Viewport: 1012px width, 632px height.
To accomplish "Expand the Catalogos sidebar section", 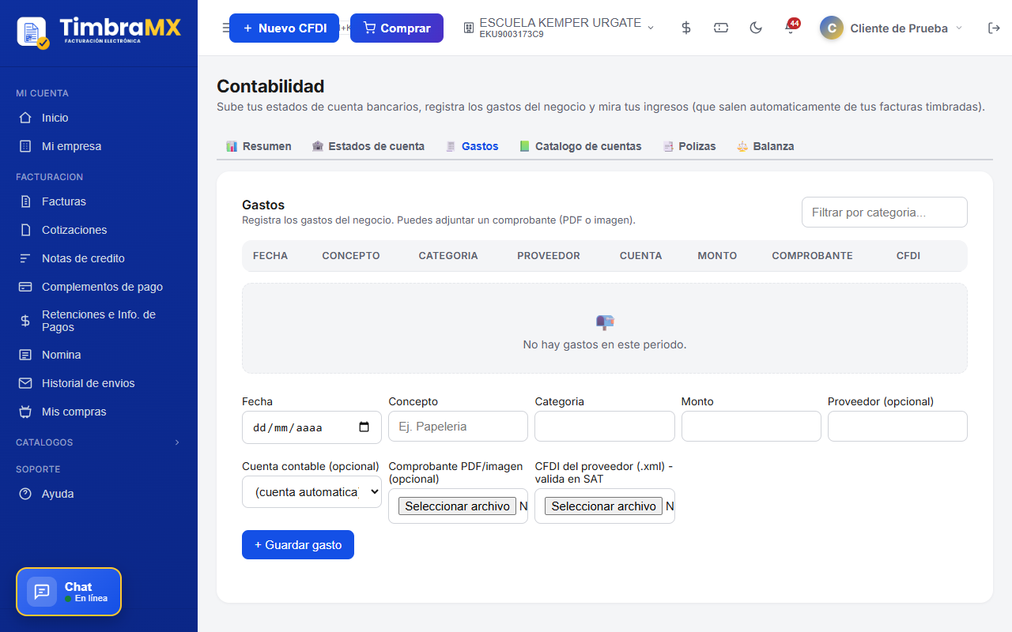I will 99,442.
